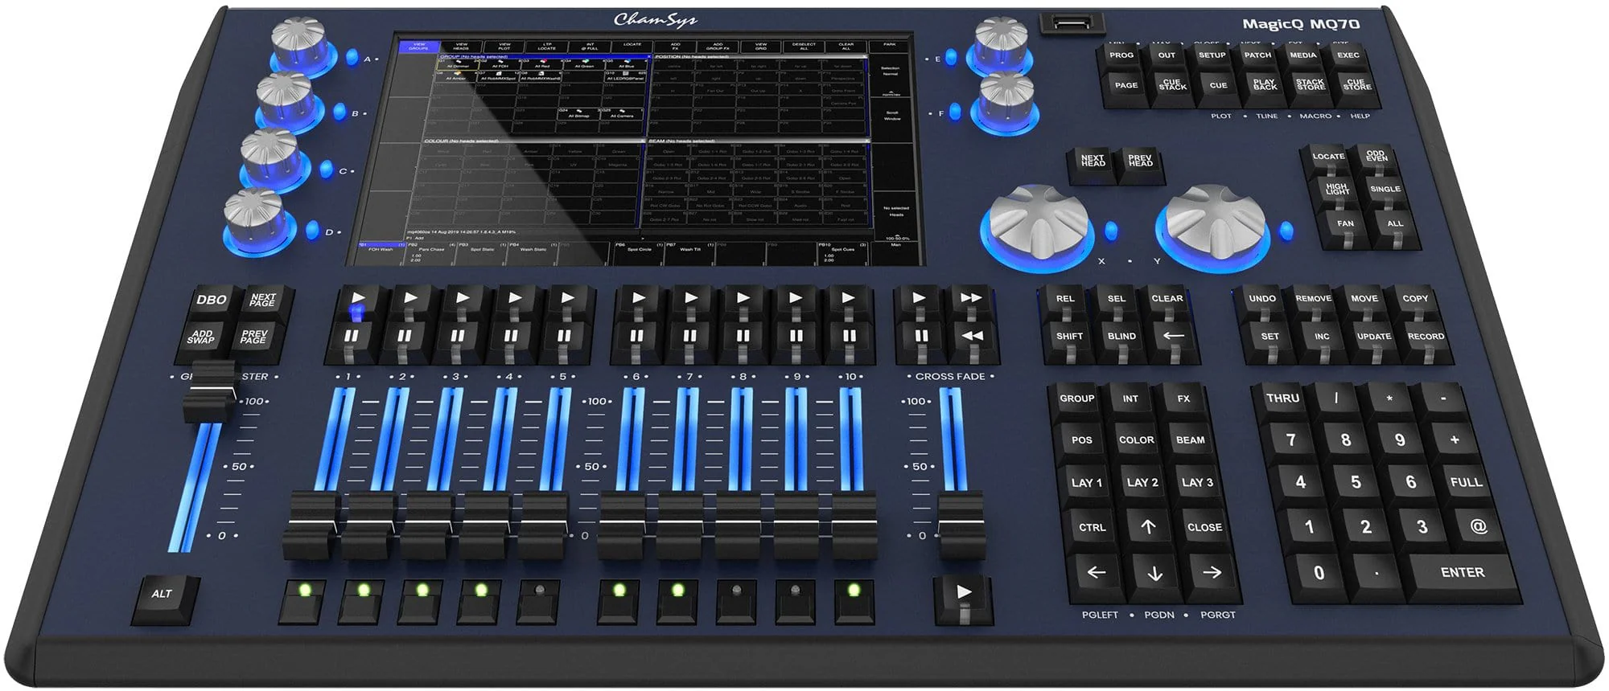This screenshot has height=691, width=1609.
Task: Toggle the blue button beside encoder F
Action: pos(956,112)
